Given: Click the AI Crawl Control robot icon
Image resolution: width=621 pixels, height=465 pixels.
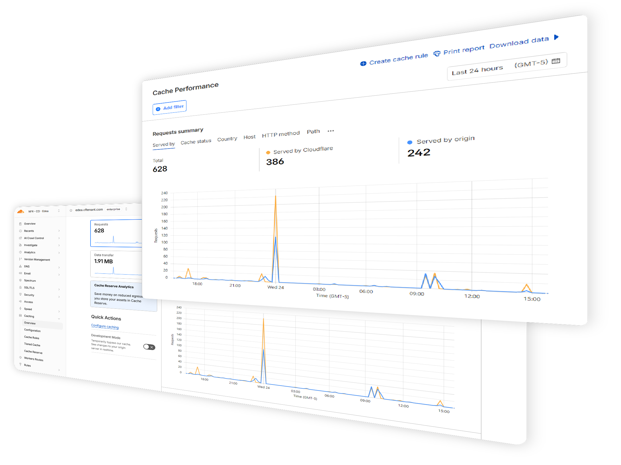Looking at the screenshot, I should [20, 238].
